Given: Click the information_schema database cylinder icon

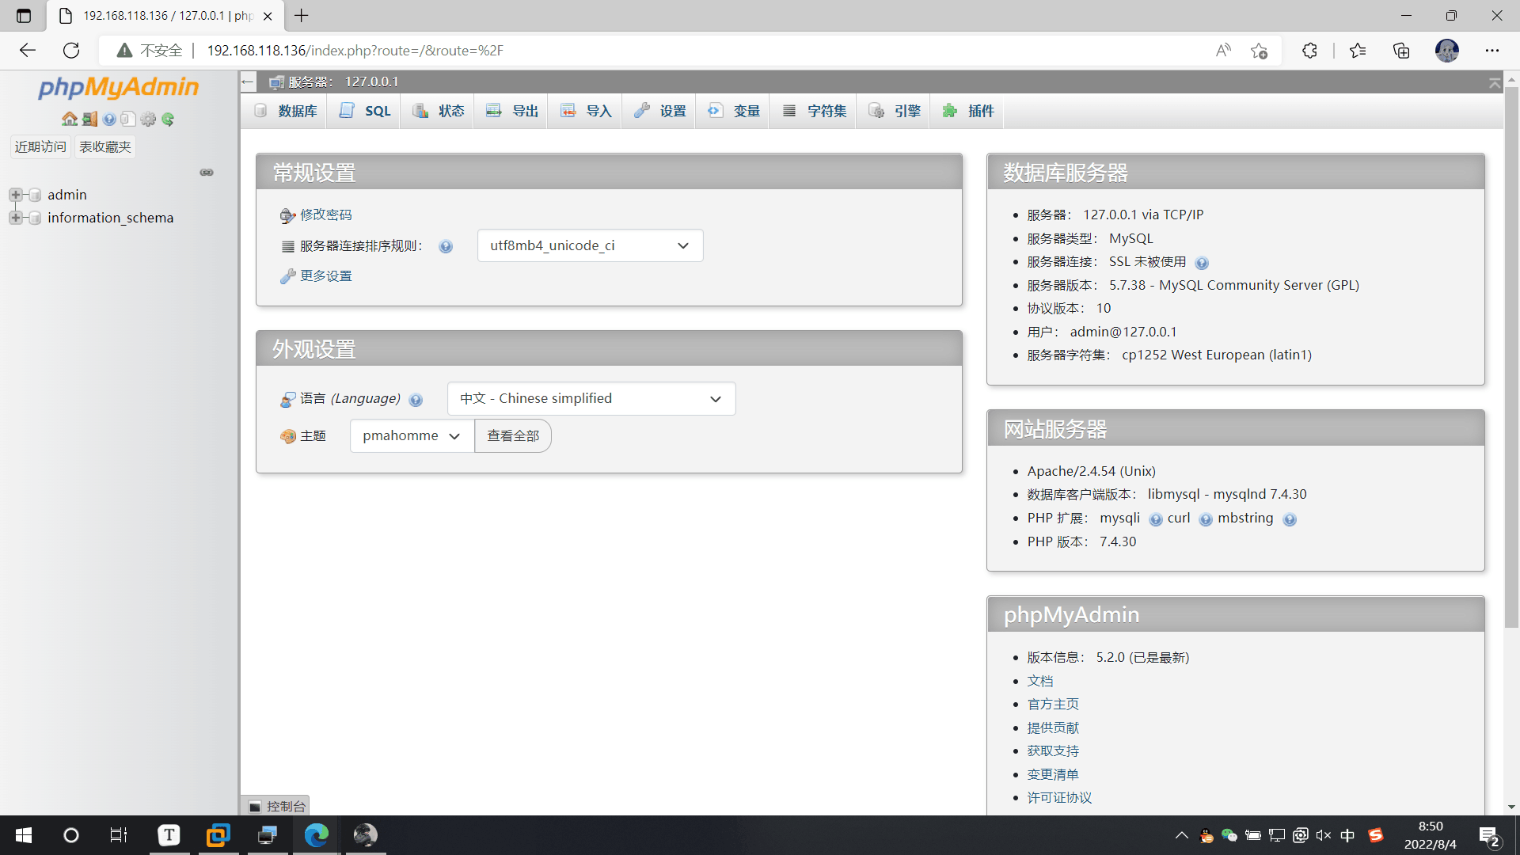Looking at the screenshot, I should (x=35, y=218).
